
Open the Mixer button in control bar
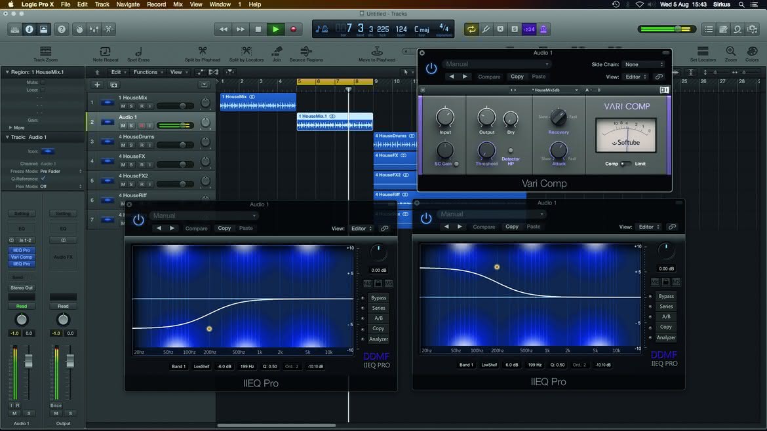(x=94, y=29)
